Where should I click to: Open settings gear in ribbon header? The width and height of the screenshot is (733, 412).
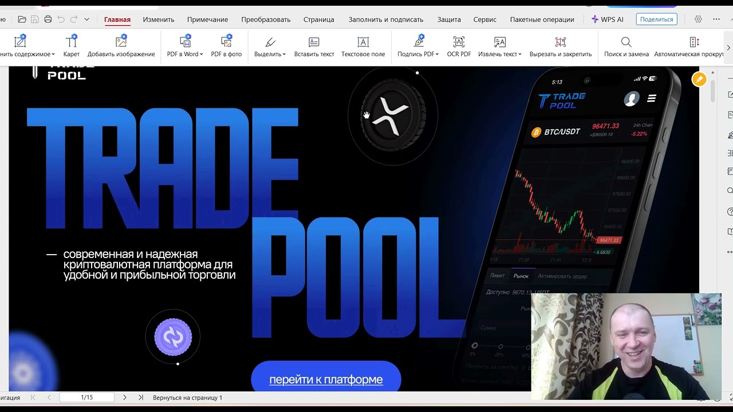pos(698,19)
